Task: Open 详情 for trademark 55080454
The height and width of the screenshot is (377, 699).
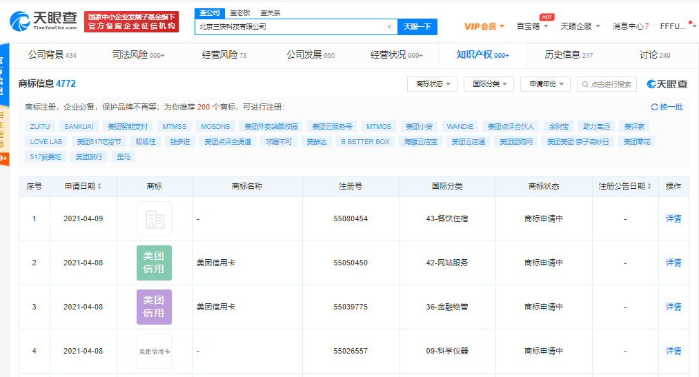Action: click(673, 218)
